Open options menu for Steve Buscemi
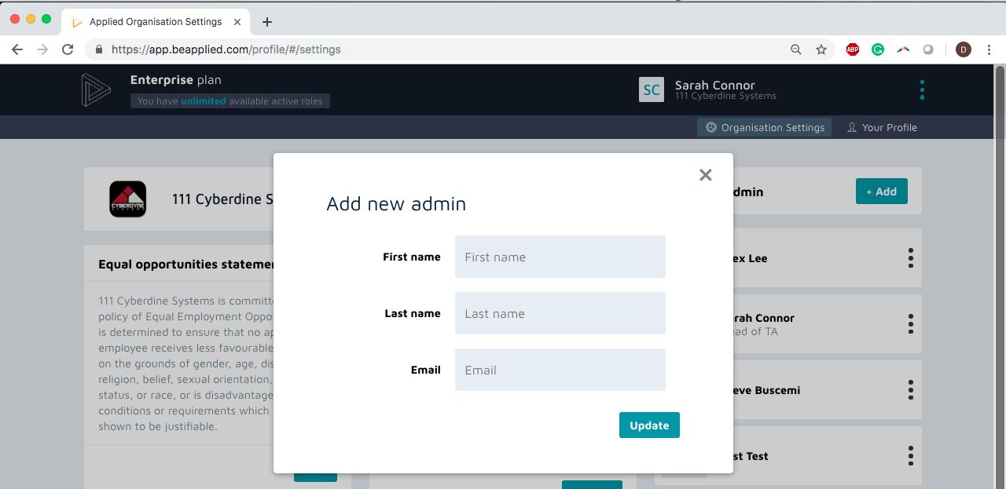This screenshot has height=489, width=1006. pyautogui.click(x=910, y=390)
